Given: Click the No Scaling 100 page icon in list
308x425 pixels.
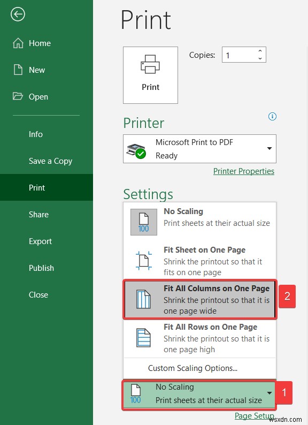Looking at the screenshot, I should click(x=143, y=222).
